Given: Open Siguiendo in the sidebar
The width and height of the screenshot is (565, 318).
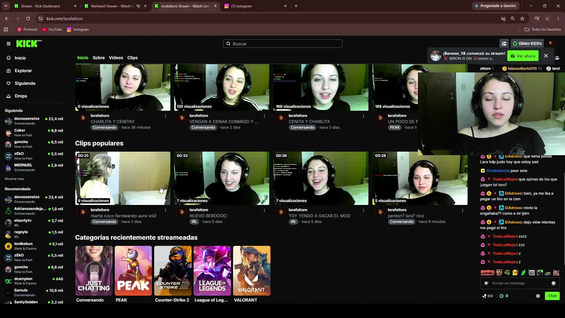Looking at the screenshot, I should pos(21,83).
